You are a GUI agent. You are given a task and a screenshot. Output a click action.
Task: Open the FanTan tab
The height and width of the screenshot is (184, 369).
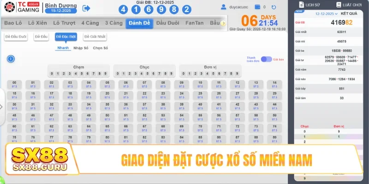click(x=194, y=23)
